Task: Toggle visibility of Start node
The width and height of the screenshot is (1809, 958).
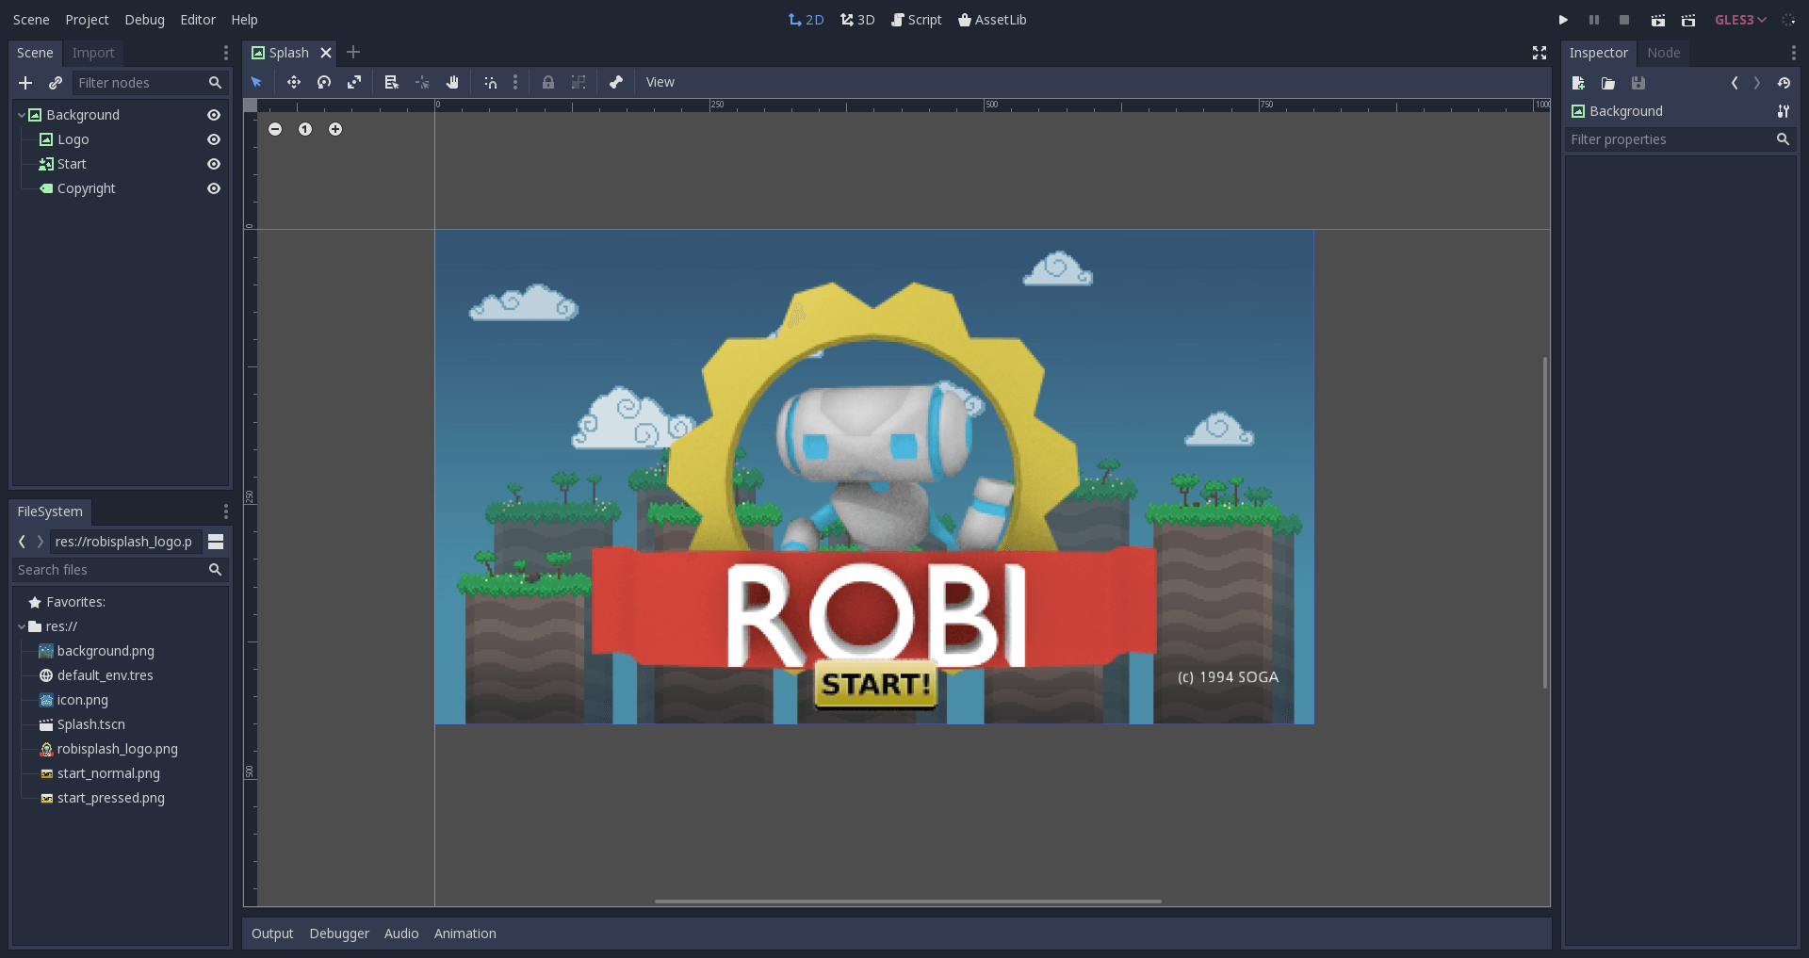Action: coord(214,164)
